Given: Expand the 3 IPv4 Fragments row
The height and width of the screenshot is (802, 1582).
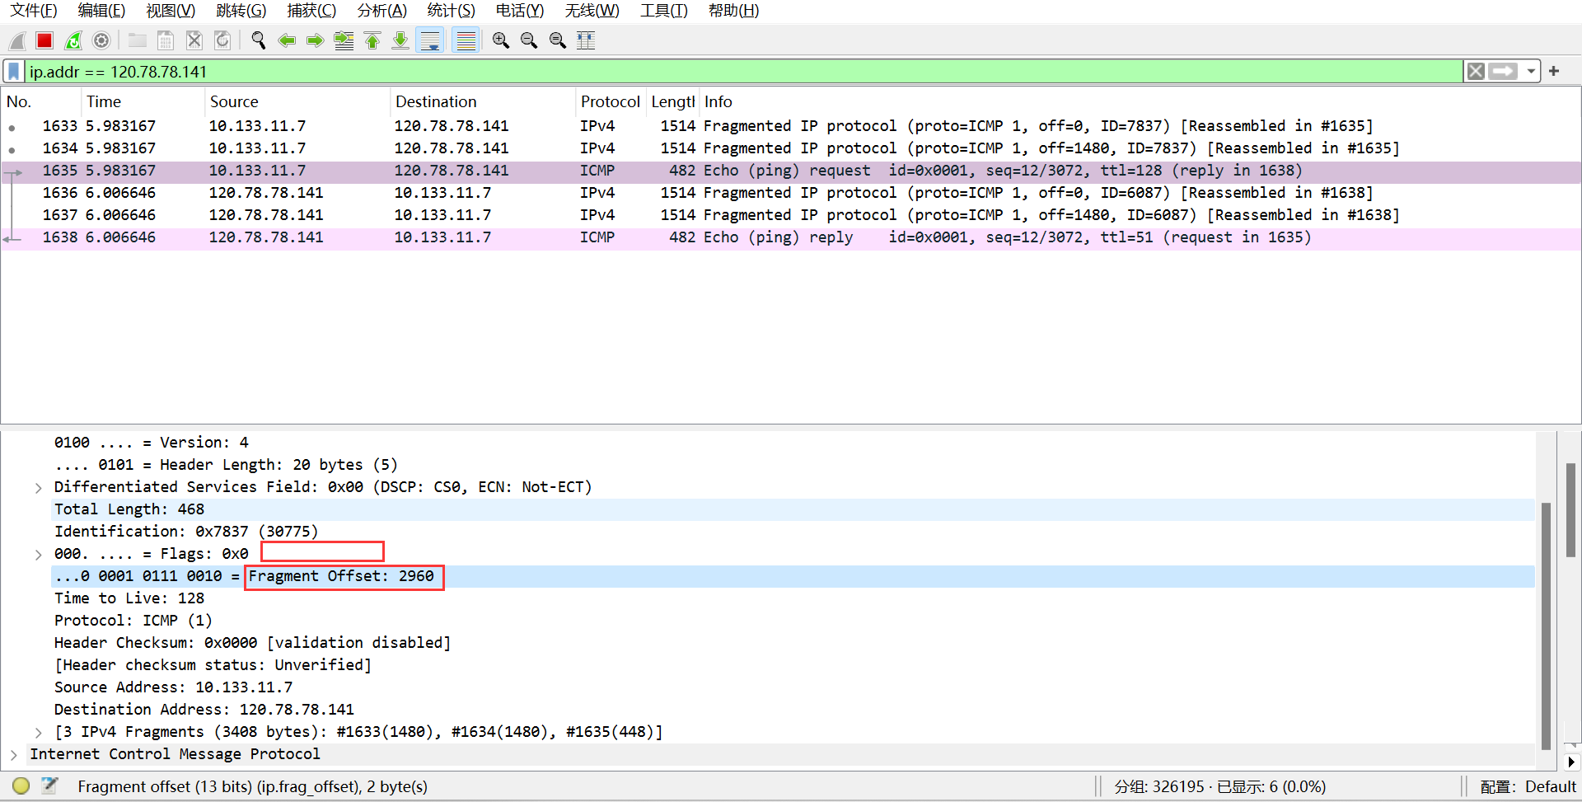Looking at the screenshot, I should [38, 733].
